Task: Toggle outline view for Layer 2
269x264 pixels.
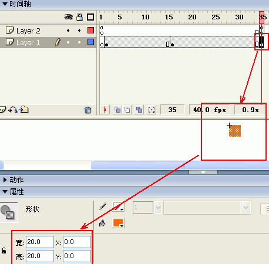Action: click(90, 31)
